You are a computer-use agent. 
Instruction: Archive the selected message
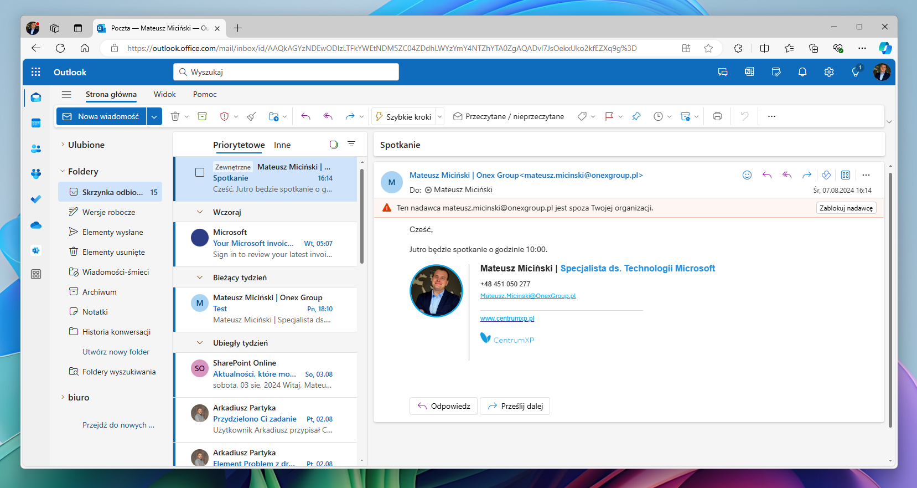[203, 116]
